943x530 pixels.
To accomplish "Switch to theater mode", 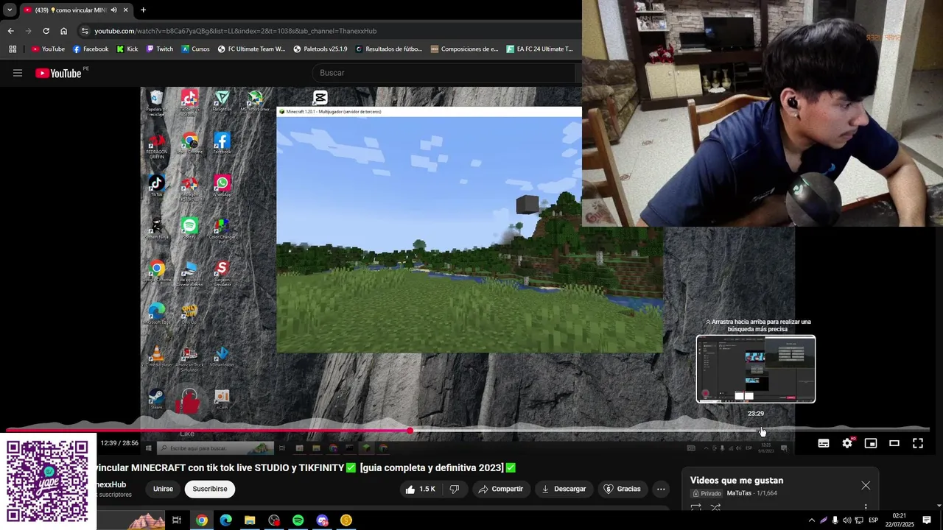I will pyautogui.click(x=894, y=443).
